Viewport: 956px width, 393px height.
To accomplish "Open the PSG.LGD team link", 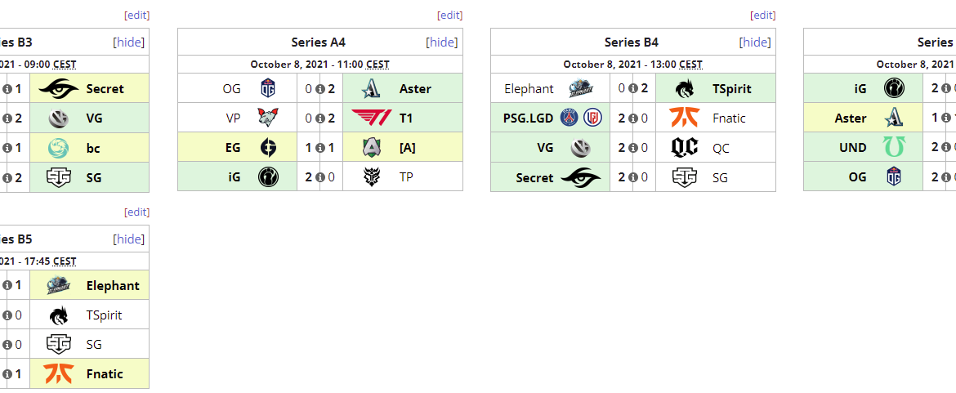I will [528, 118].
